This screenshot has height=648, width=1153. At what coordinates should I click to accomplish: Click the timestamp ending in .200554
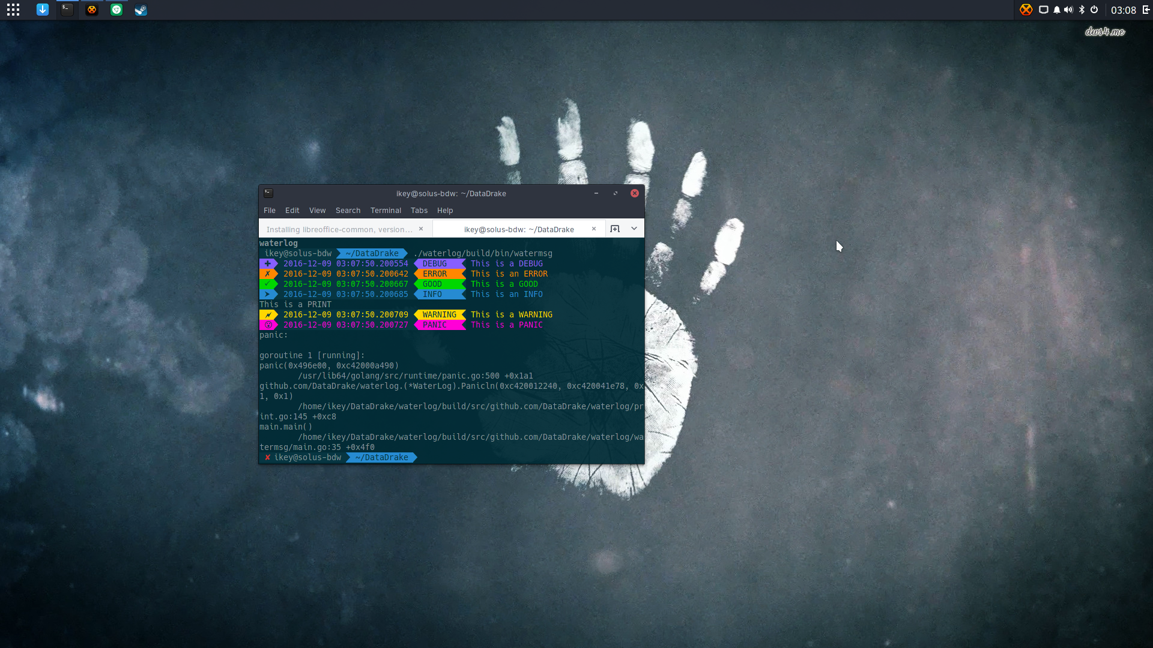pyautogui.click(x=346, y=263)
